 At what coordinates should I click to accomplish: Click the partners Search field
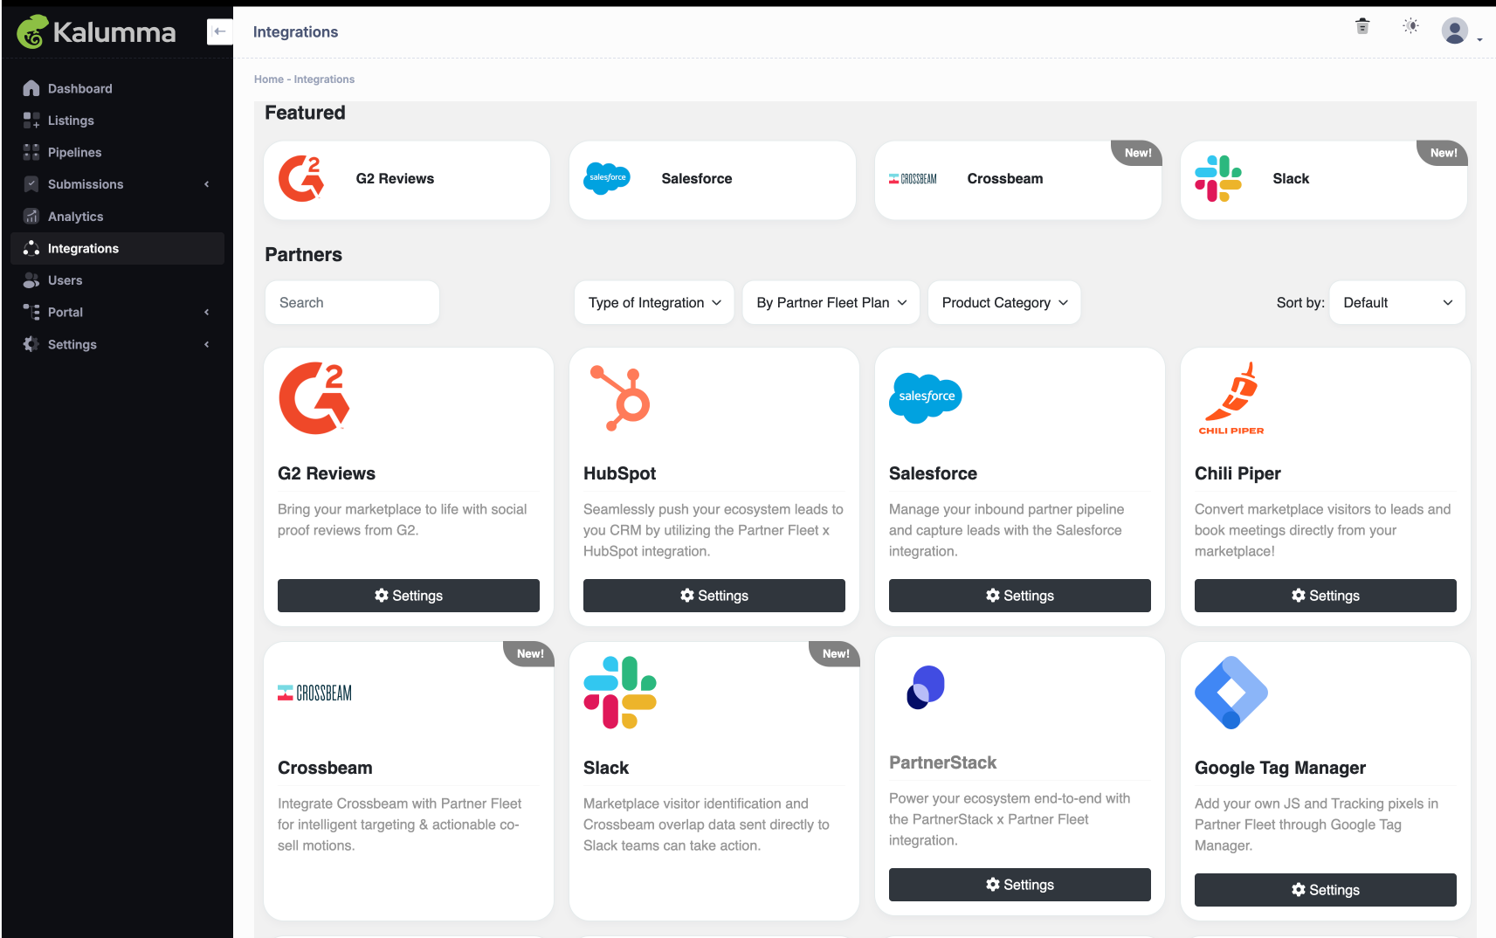[352, 302]
